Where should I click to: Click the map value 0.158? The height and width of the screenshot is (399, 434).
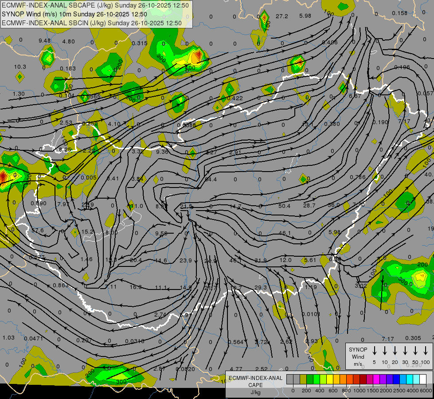400,13
